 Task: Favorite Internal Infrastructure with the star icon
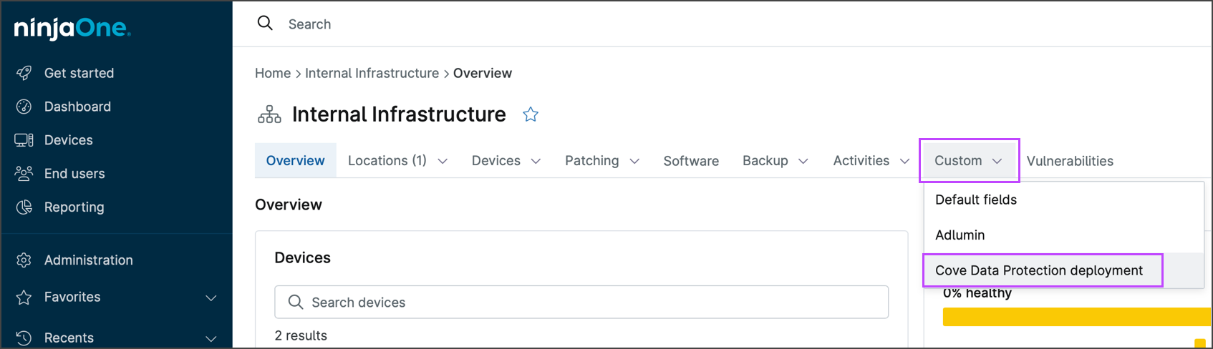pyautogui.click(x=531, y=114)
